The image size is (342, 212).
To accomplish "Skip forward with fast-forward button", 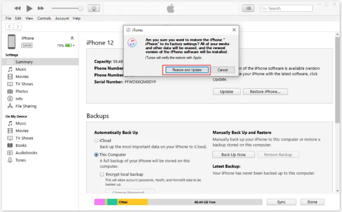I will (41, 8).
